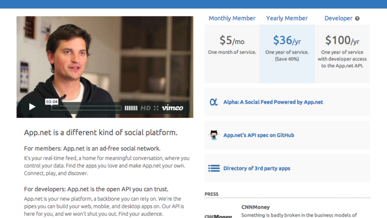Enter fullscreen mode on the video
Screen dimensions: 387x218
156,108
